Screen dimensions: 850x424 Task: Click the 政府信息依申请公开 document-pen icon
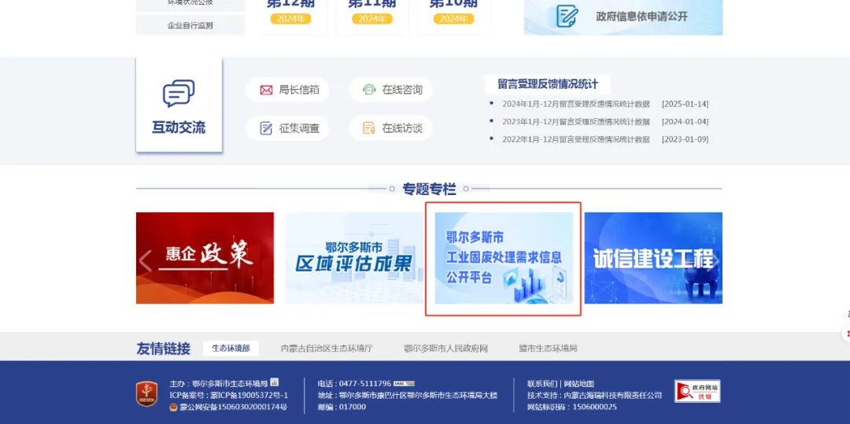click(567, 17)
